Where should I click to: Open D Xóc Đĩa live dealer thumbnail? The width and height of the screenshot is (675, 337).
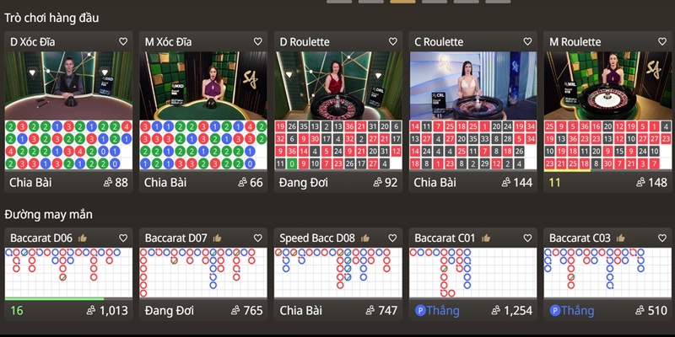click(68, 85)
